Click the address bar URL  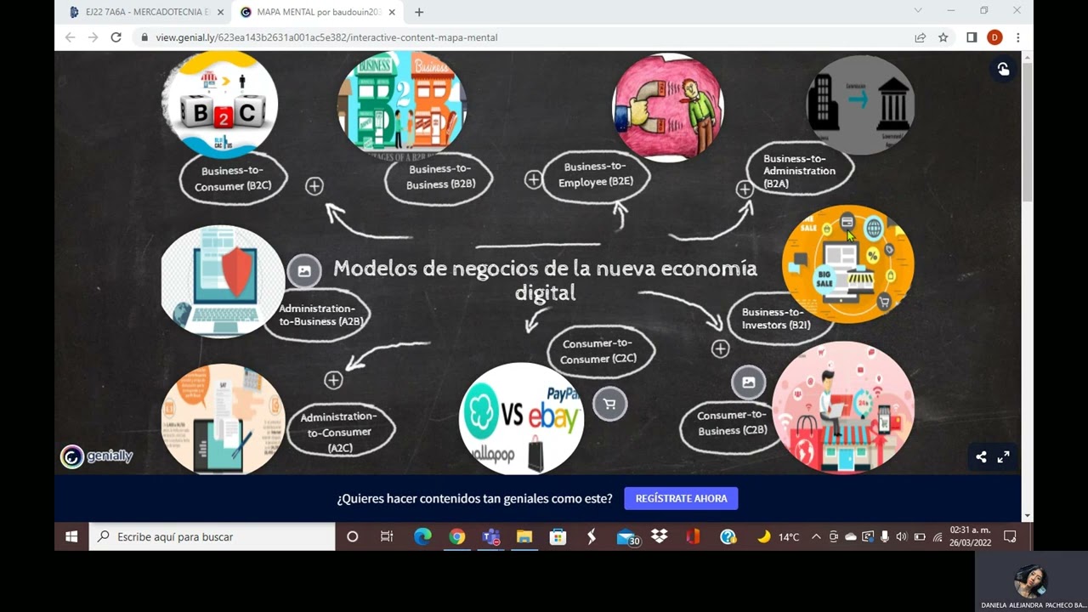[x=326, y=37]
